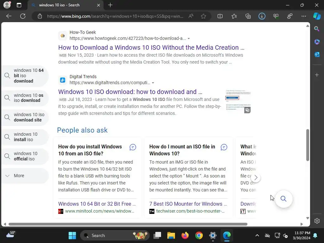Open taskbar clock showing 11:37 PM
This screenshot has height=243, width=324.
pos(302,235)
